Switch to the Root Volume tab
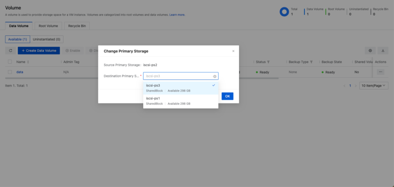The image size is (394, 187). coord(48,26)
